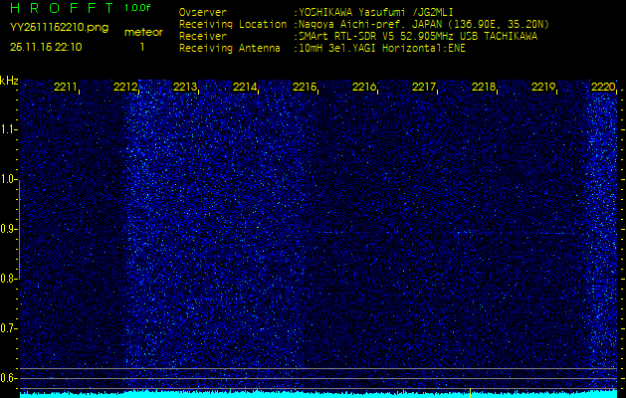Click the yellow marker in the cyan level strip
This screenshot has height=398, width=626.
click(x=471, y=393)
